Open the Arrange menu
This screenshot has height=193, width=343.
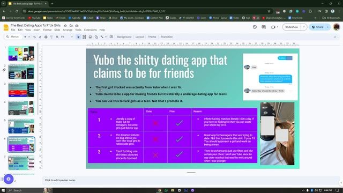click(x=68, y=30)
